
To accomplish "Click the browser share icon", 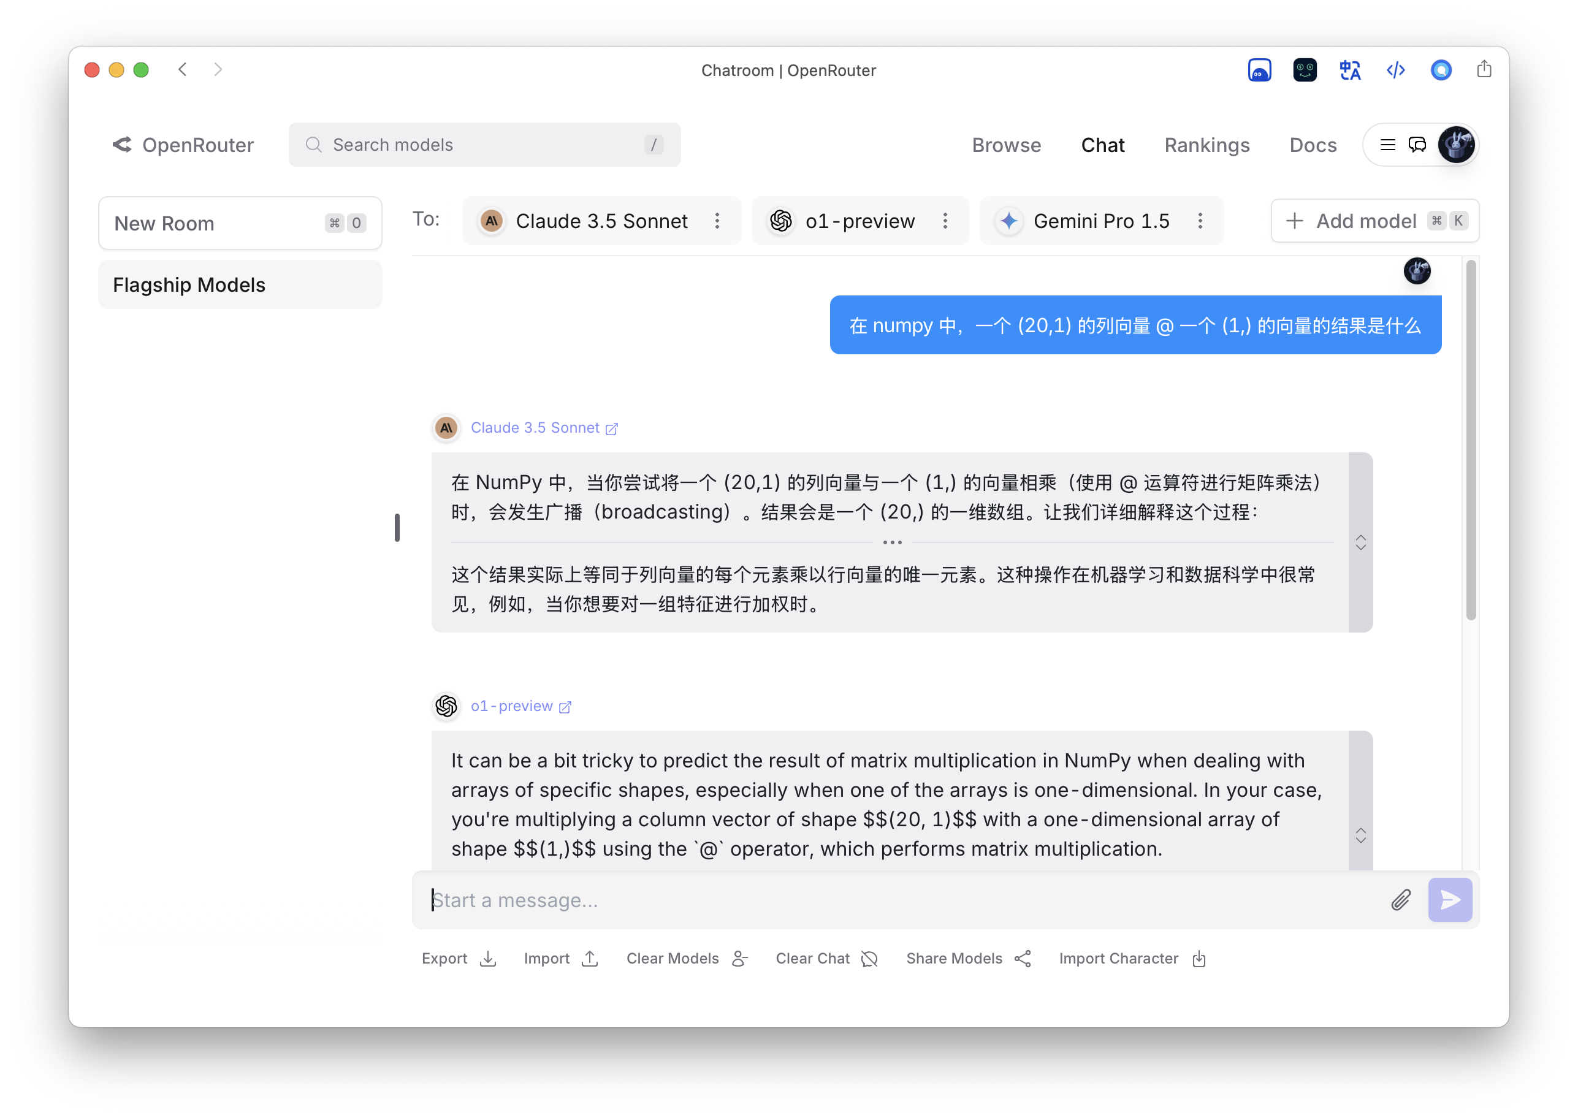I will click(x=1484, y=69).
